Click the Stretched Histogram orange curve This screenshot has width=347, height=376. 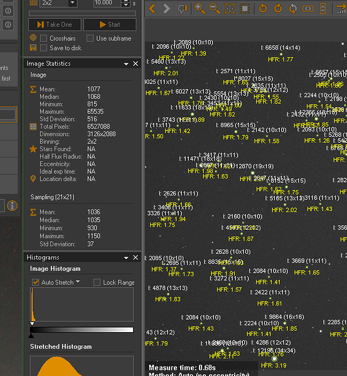58,367
